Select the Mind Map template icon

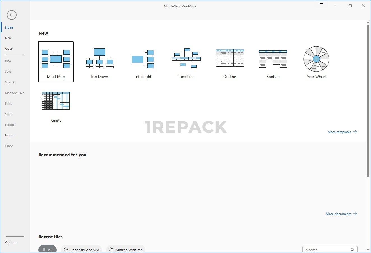coord(56,59)
